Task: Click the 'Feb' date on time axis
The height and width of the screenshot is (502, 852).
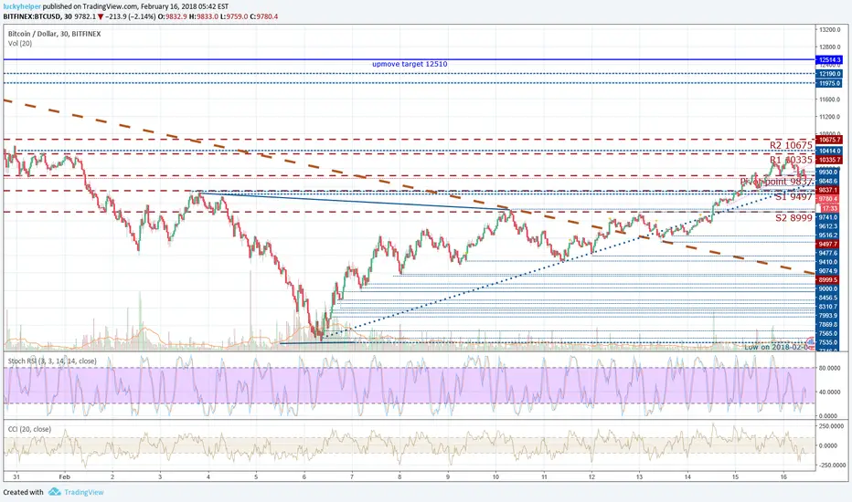Action: [x=65, y=477]
